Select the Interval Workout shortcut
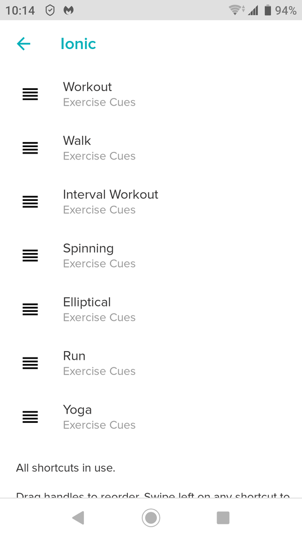This screenshot has width=302, height=538. click(x=151, y=202)
